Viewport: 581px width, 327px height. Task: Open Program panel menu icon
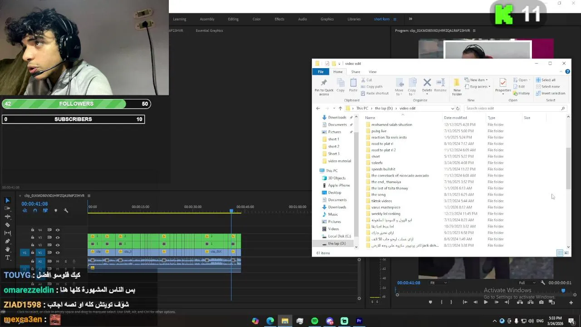pyautogui.click(x=474, y=30)
